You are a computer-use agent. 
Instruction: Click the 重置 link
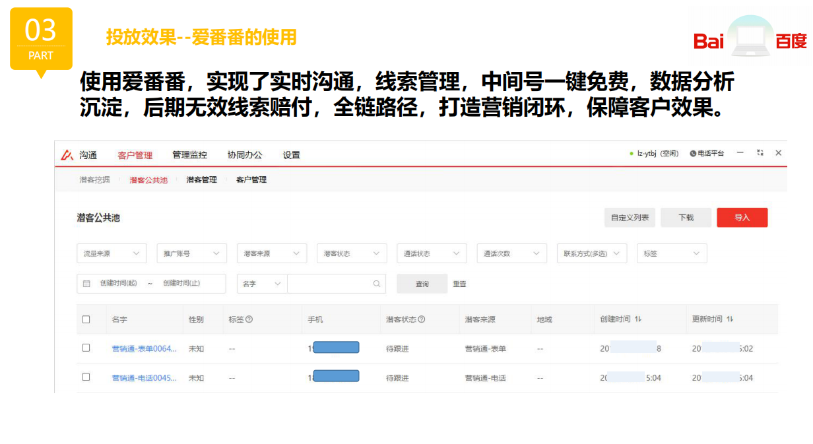click(x=459, y=284)
